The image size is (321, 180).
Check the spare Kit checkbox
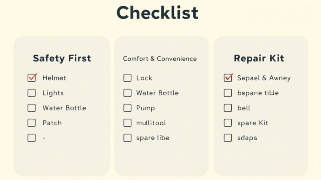coord(228,123)
